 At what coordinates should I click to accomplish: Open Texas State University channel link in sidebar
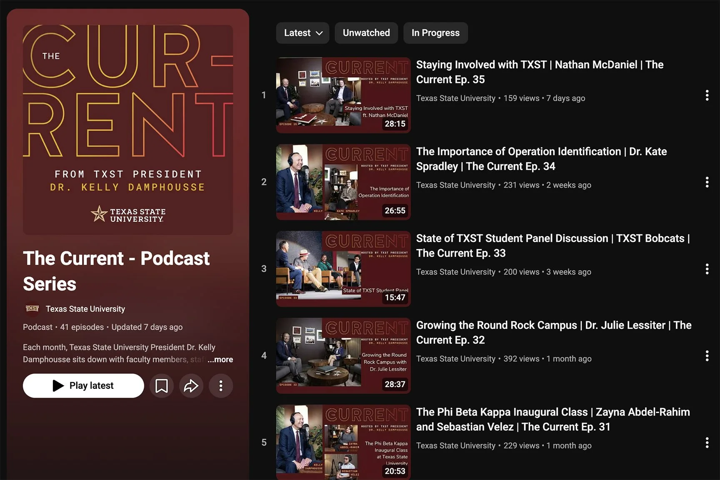(85, 309)
